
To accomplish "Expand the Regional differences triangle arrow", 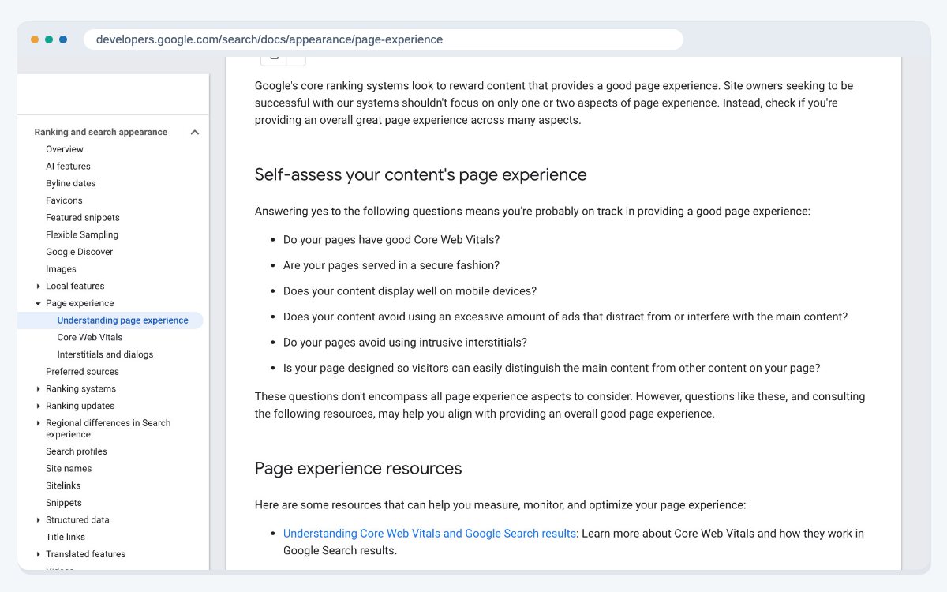I will 38,423.
